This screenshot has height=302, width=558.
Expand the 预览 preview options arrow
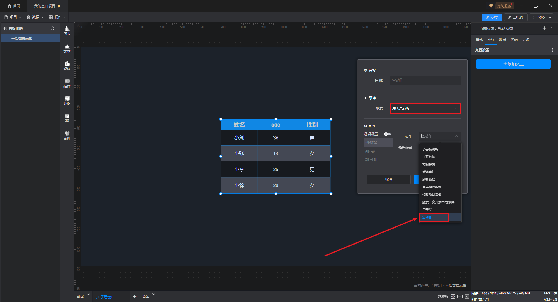pyautogui.click(x=550, y=17)
